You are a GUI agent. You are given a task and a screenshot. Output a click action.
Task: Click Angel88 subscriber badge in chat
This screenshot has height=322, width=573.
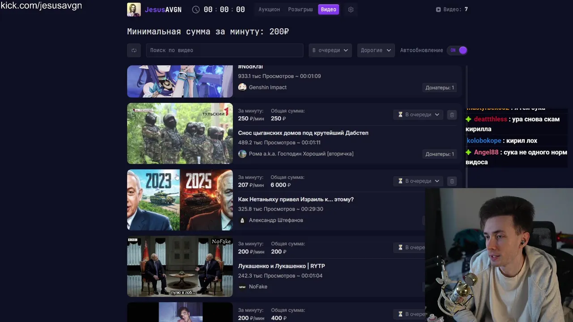pyautogui.click(x=469, y=153)
